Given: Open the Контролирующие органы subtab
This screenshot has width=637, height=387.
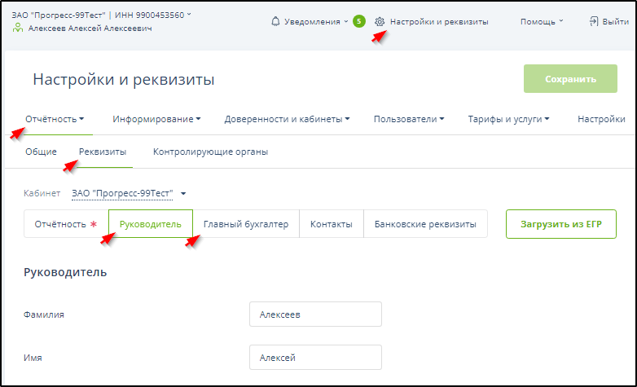Looking at the screenshot, I should [210, 152].
